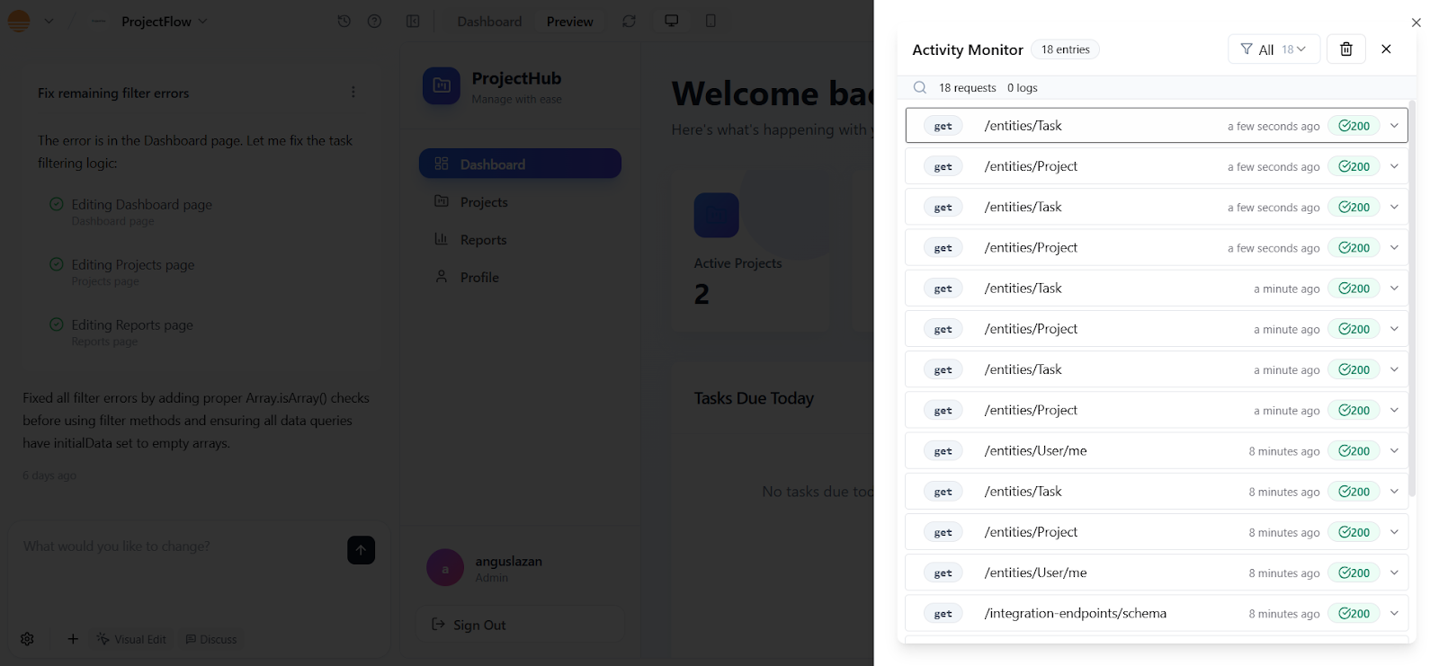Open Reports in ProjectHub sidebar
Image resolution: width=1439 pixels, height=666 pixels.
(x=520, y=239)
